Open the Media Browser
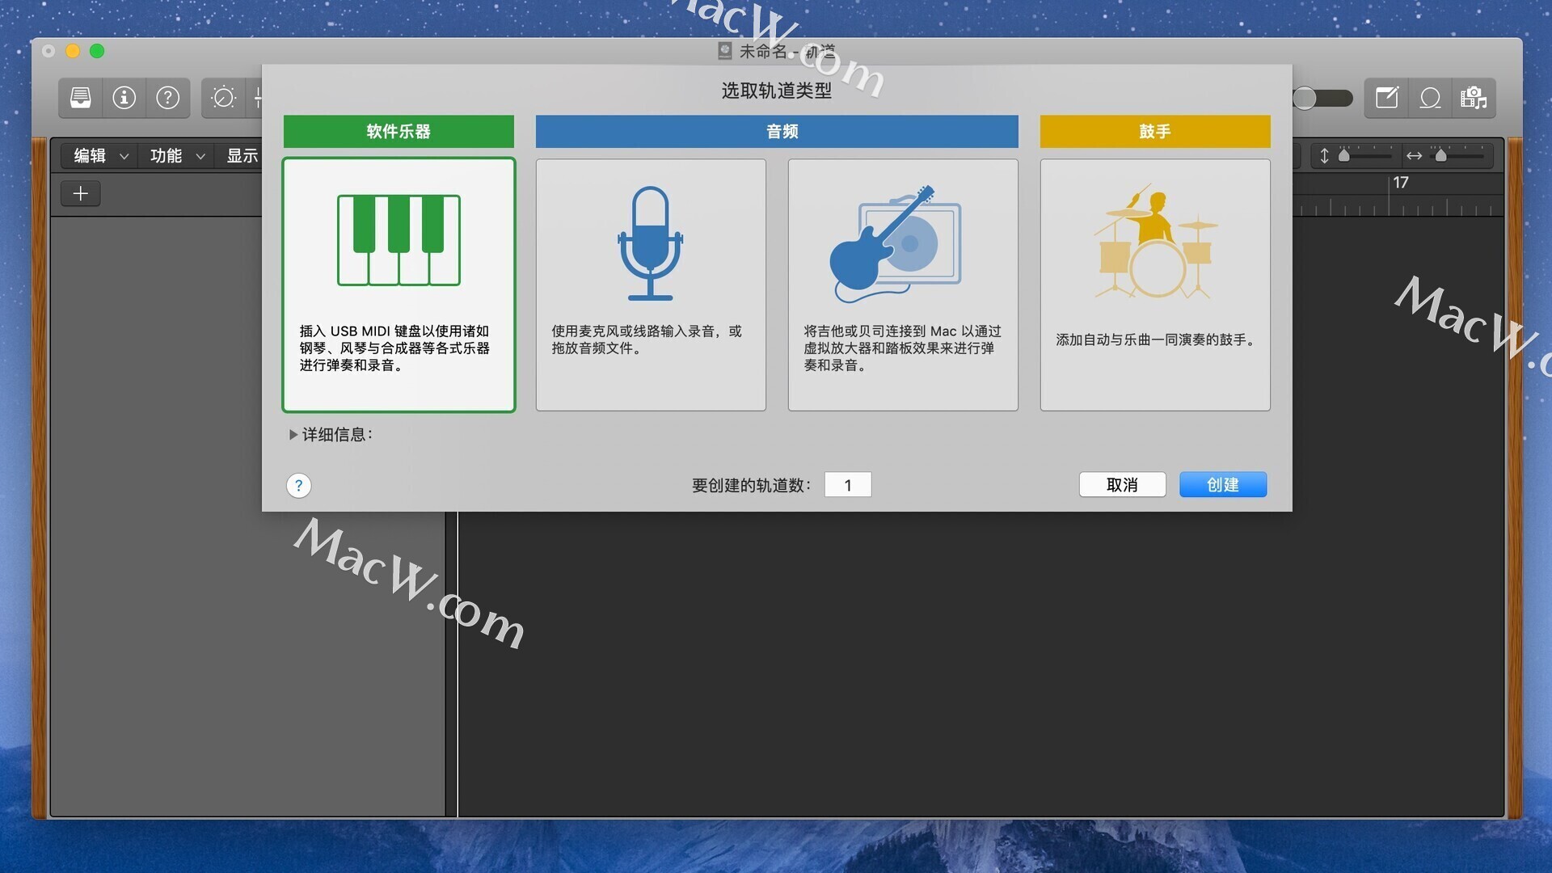 point(1474,98)
